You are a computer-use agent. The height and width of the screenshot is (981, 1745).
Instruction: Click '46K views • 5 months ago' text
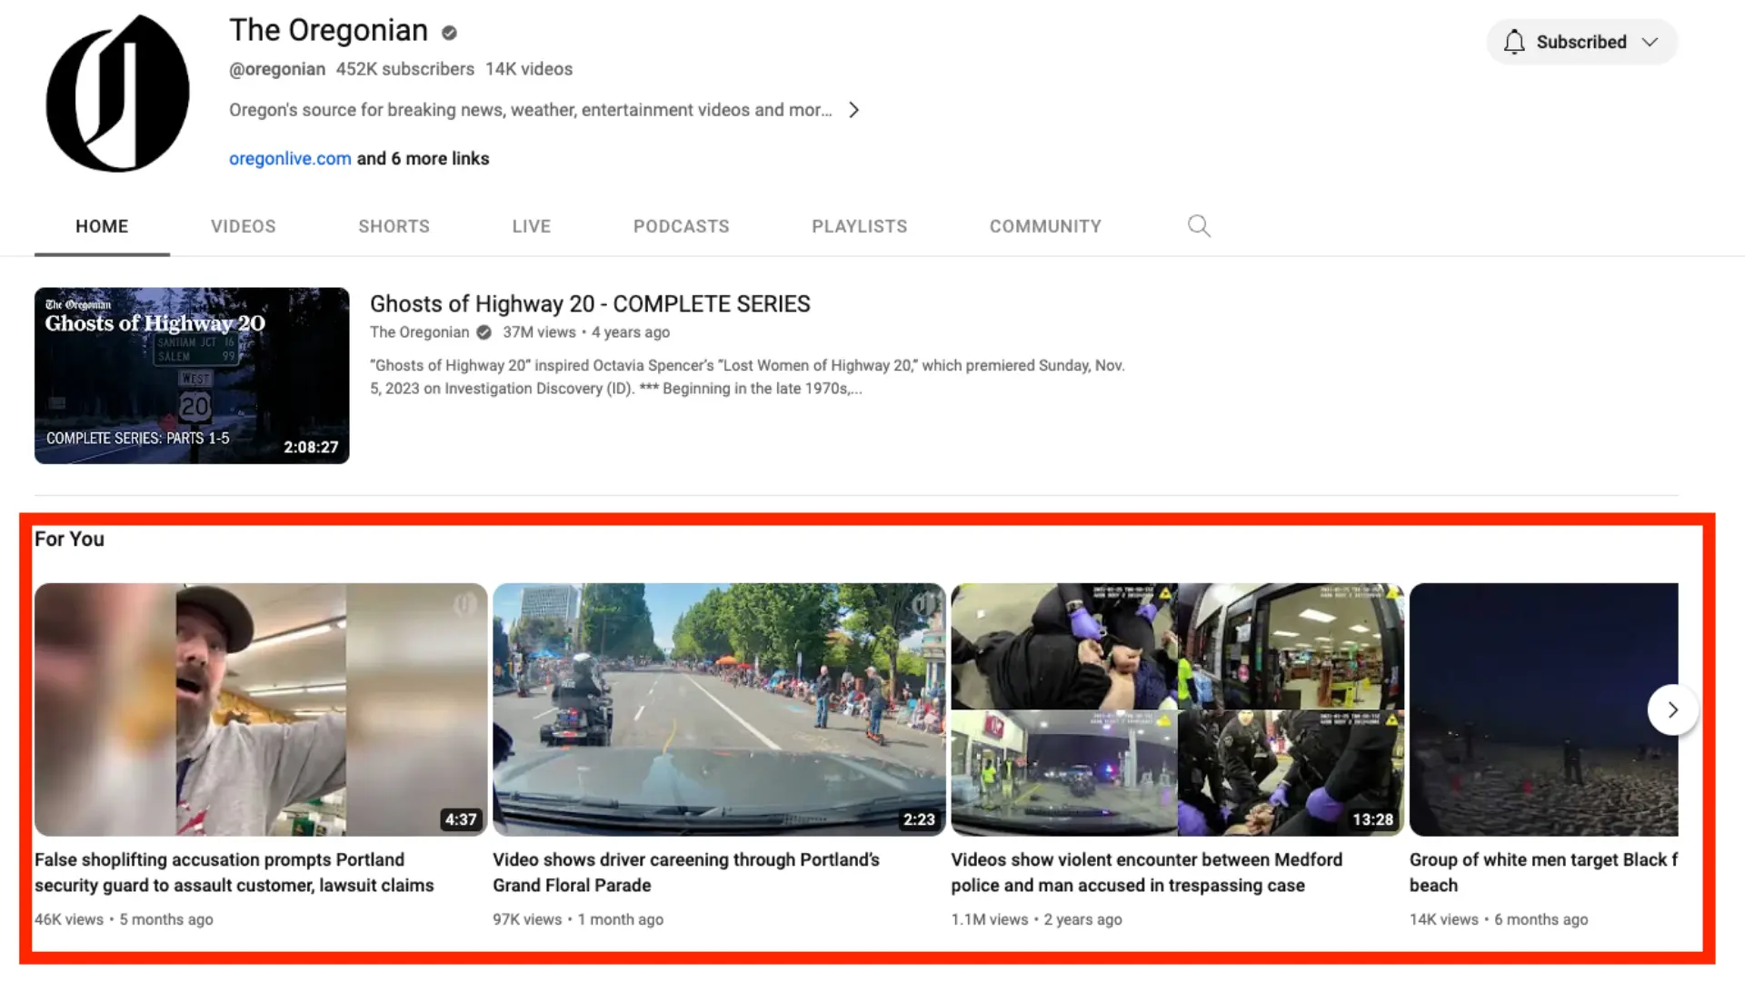(124, 919)
